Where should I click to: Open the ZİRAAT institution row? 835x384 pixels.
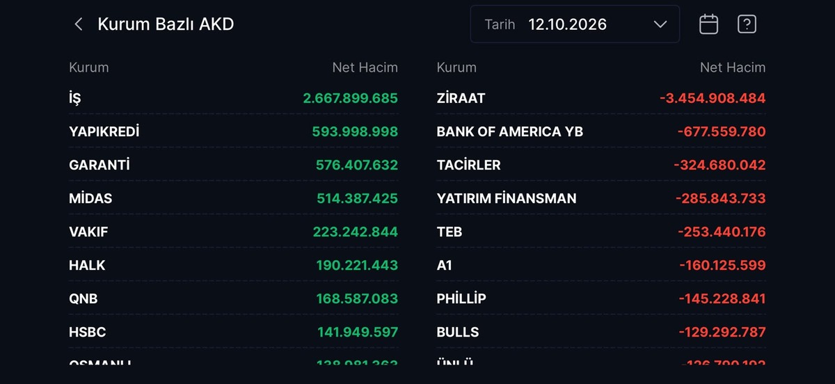[x=601, y=98]
